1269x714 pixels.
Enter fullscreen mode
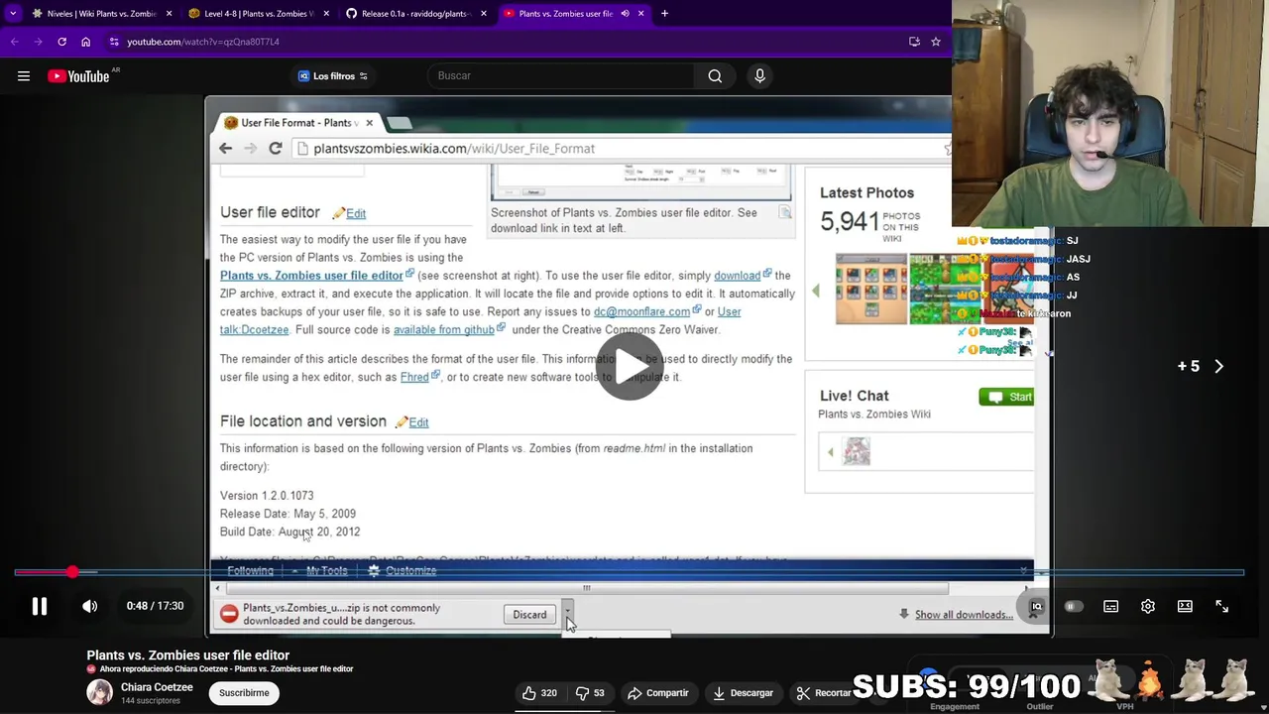(x=1221, y=607)
